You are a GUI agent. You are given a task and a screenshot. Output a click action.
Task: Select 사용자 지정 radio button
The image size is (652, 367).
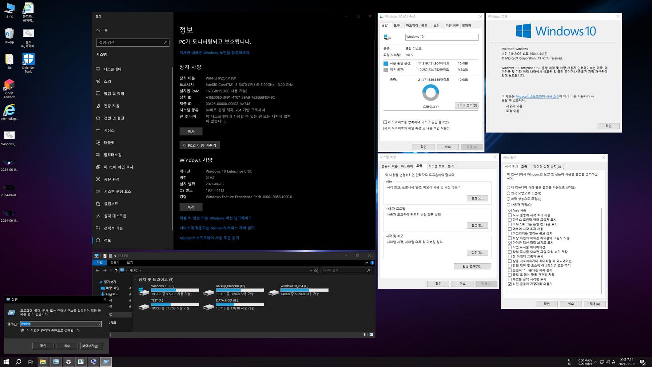(509, 205)
